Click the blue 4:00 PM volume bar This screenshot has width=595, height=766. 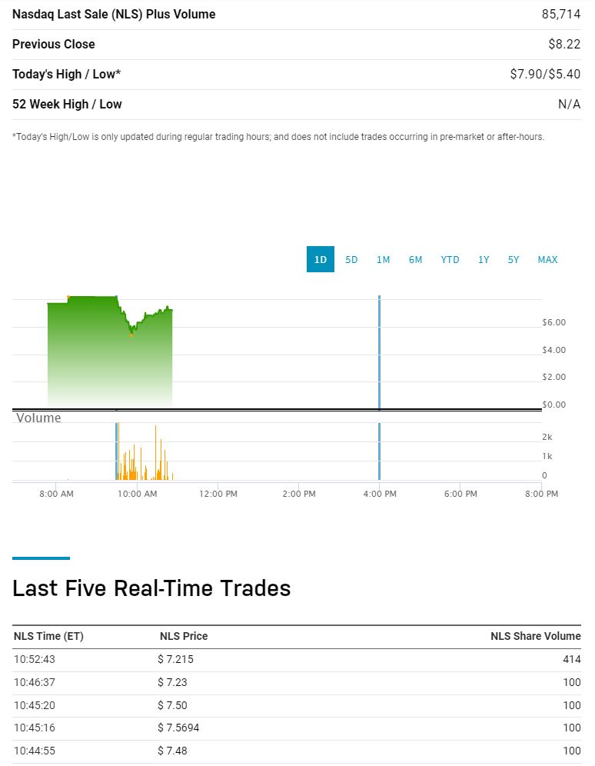[x=379, y=450]
